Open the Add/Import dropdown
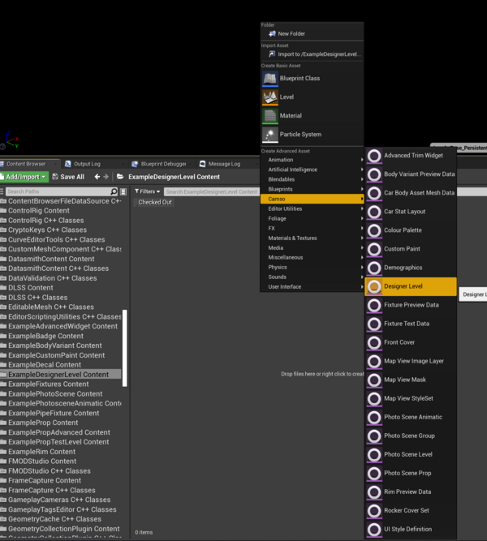Screen dimensions: 487x541 [24, 177]
